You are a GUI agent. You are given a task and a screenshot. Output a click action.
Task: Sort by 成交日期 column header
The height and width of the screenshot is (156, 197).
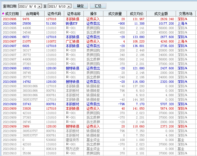11,14
